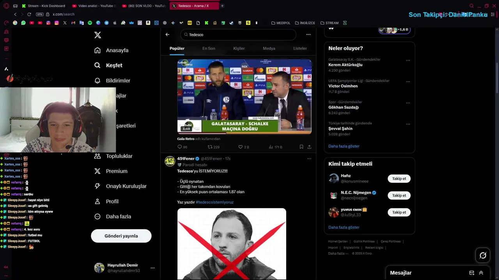
Task: Open the #tedescoistemiyoruz hashtag
Action: click(x=214, y=202)
